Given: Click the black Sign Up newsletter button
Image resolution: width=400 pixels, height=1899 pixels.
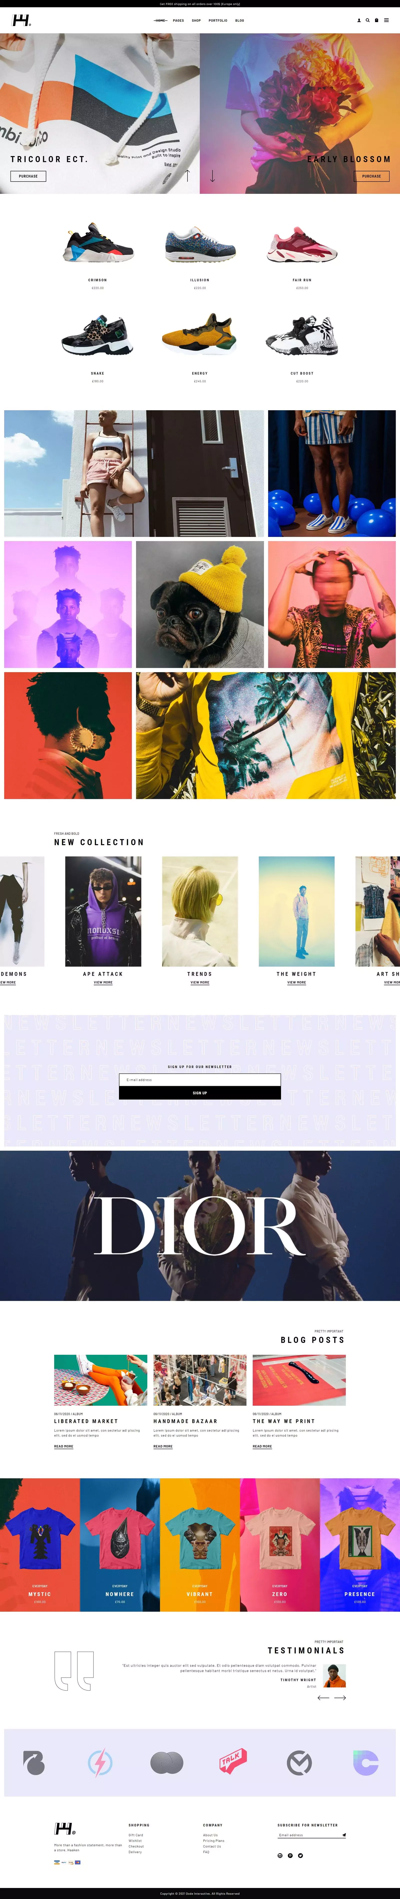Looking at the screenshot, I should [200, 1093].
